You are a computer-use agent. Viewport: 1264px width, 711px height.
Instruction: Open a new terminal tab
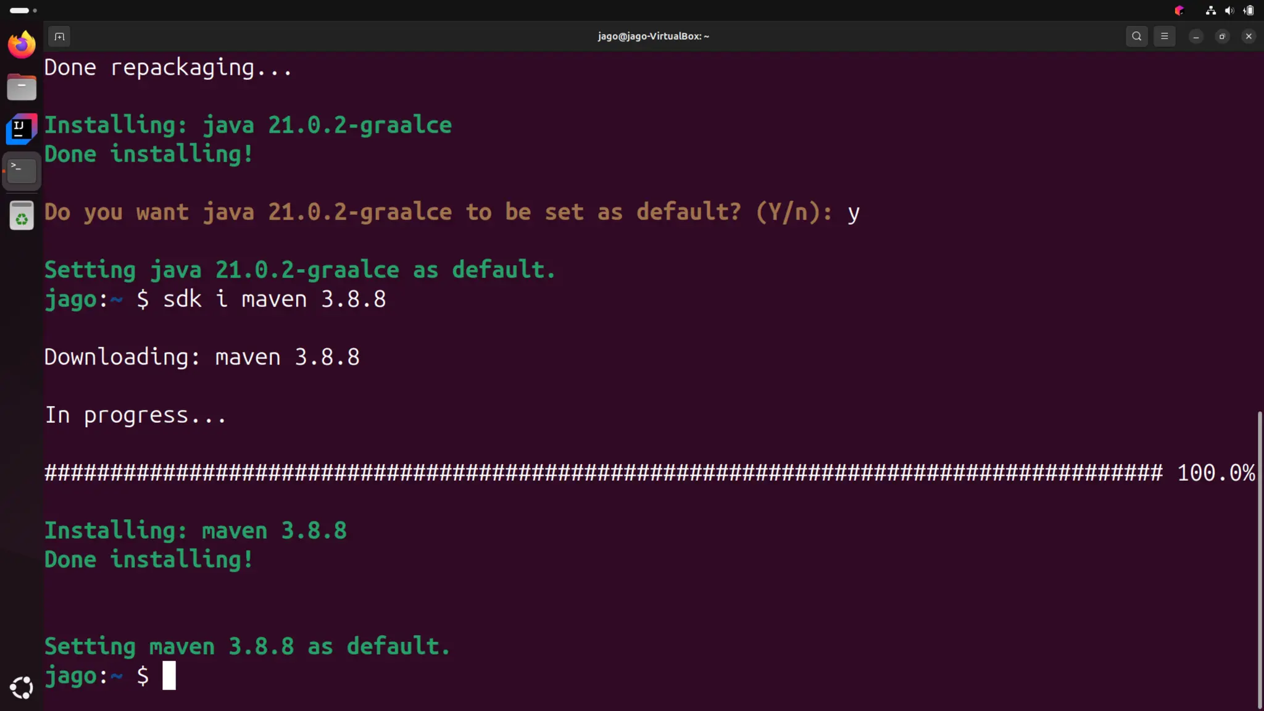(x=59, y=36)
